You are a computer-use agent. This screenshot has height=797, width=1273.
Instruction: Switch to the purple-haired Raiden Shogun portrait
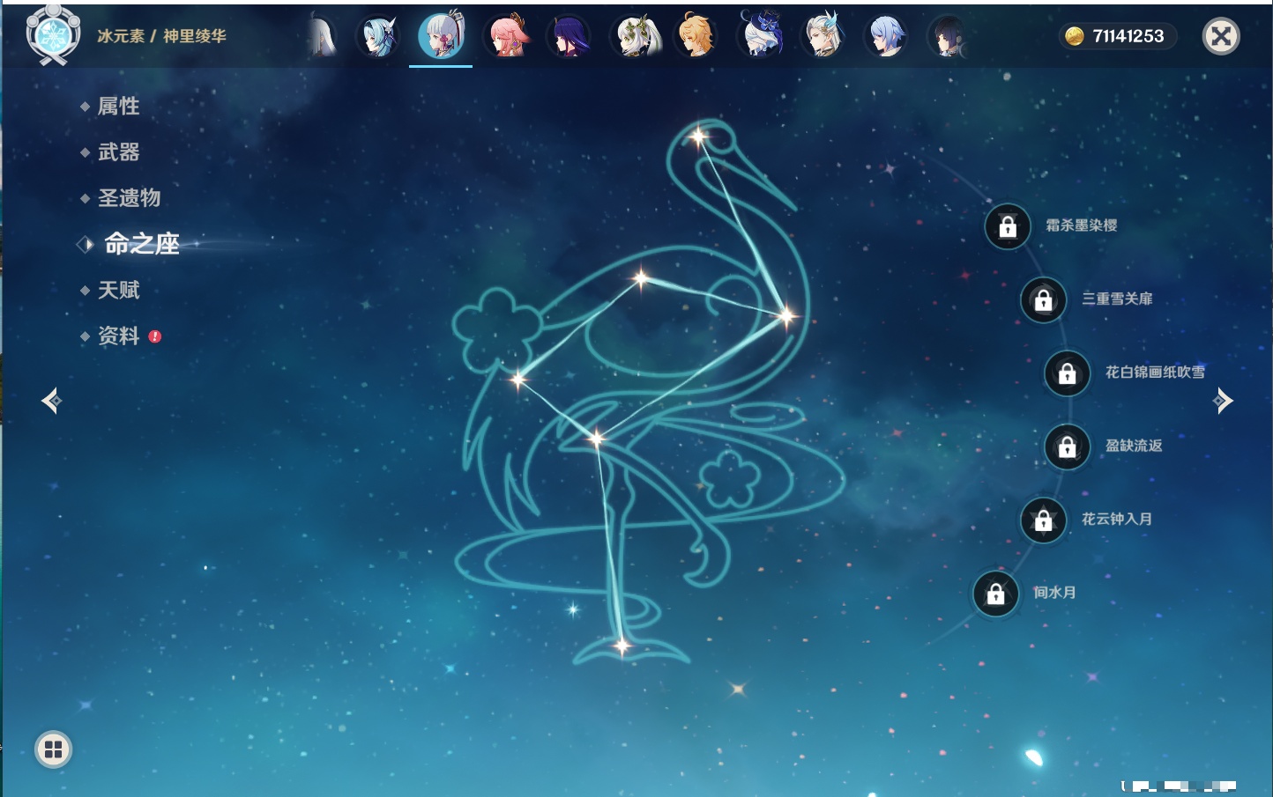click(569, 36)
